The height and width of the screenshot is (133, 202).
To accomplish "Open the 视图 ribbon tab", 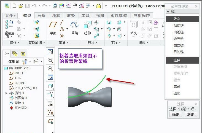I will coord(100,15).
